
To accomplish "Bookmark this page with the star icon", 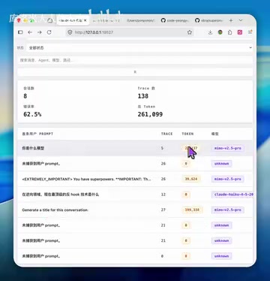I will [x=190, y=32].
